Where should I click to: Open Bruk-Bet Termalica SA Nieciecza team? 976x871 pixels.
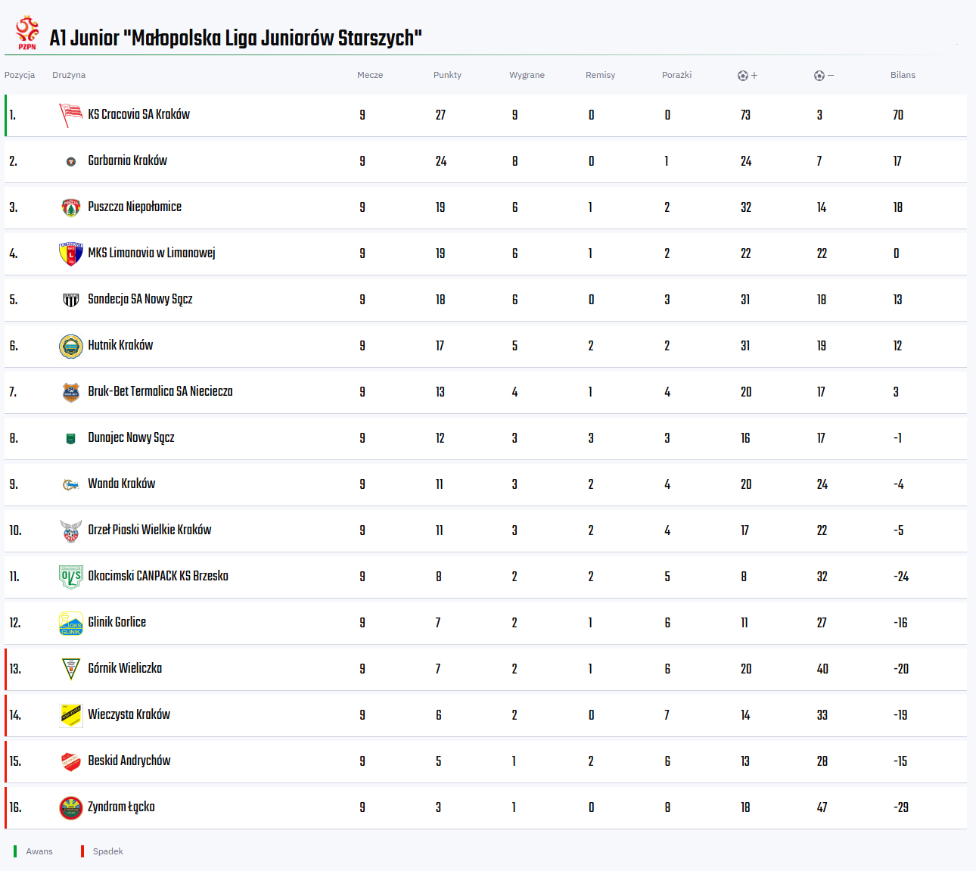[x=160, y=391]
